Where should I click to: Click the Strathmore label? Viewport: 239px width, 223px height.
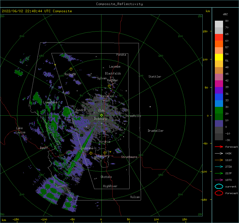129,157
